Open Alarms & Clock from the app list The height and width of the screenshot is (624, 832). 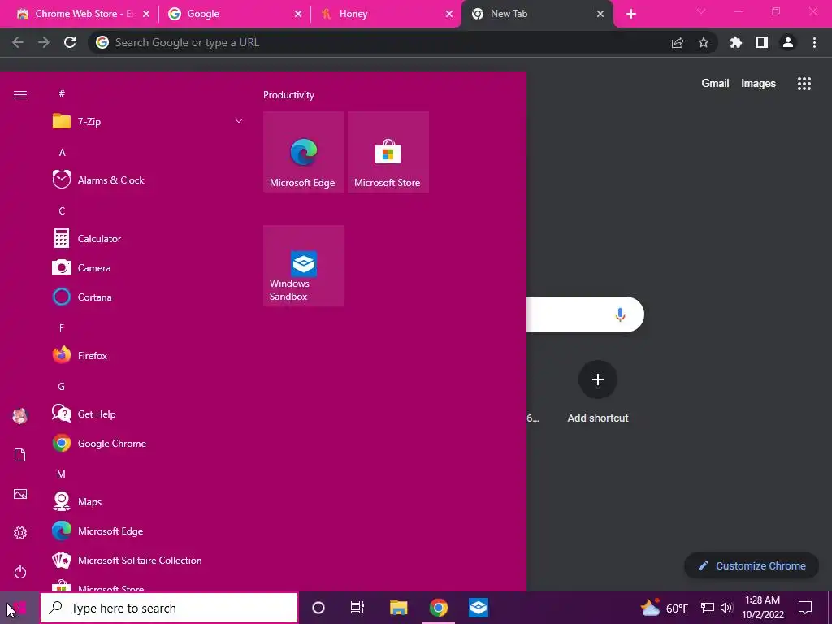click(149, 180)
